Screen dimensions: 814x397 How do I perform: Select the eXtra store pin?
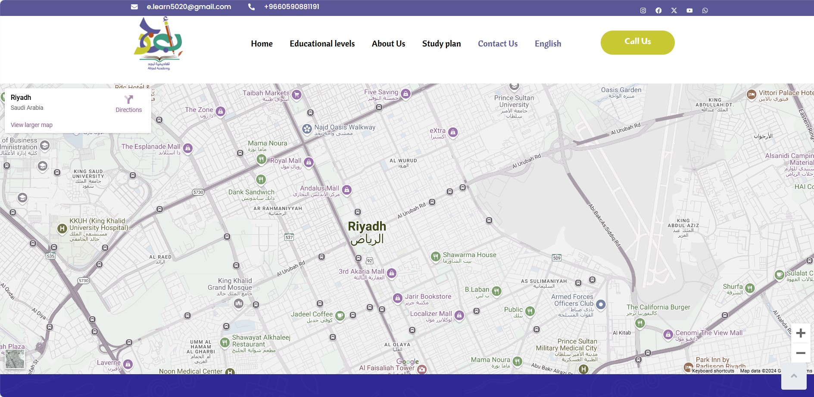pos(453,132)
